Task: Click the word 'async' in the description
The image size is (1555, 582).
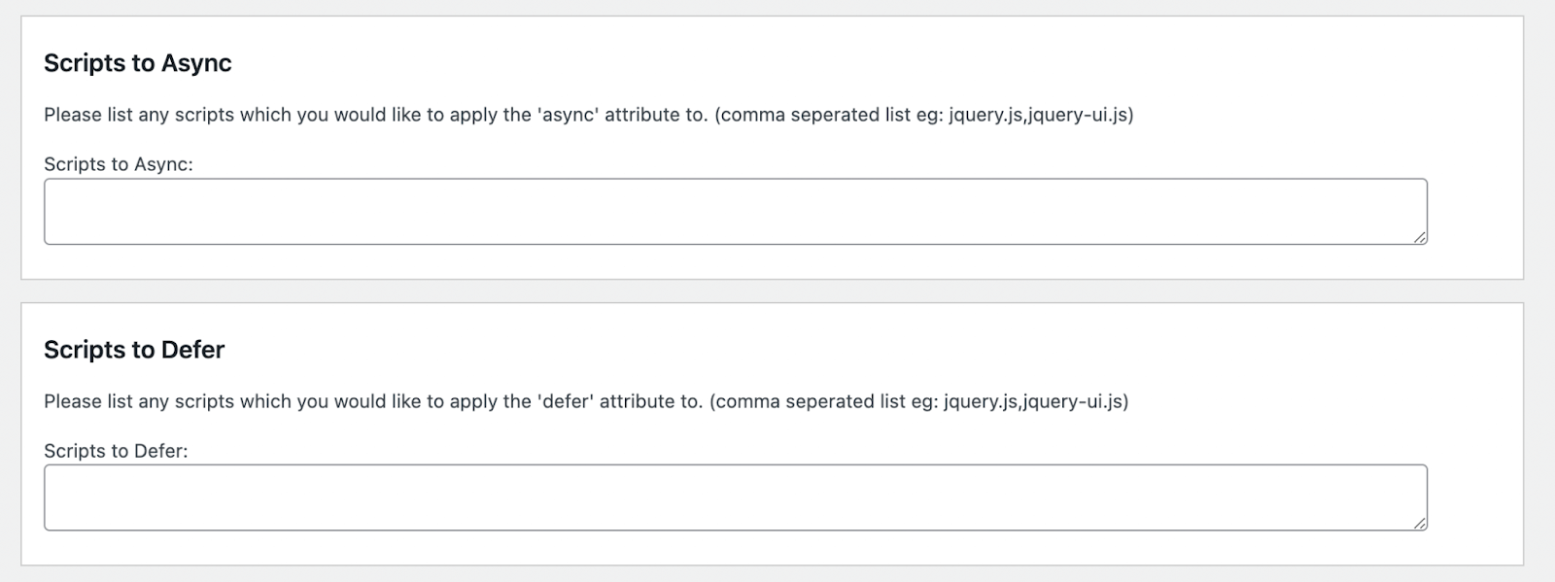Action: [568, 114]
